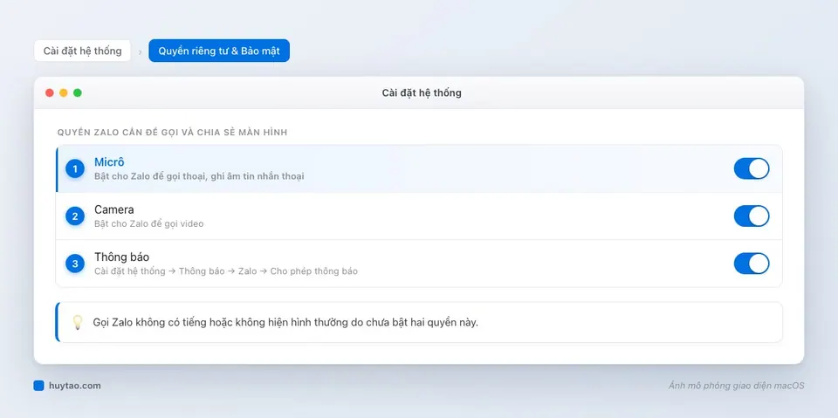Toggle the Camera permission switch
The image size is (838, 418).
(752, 216)
